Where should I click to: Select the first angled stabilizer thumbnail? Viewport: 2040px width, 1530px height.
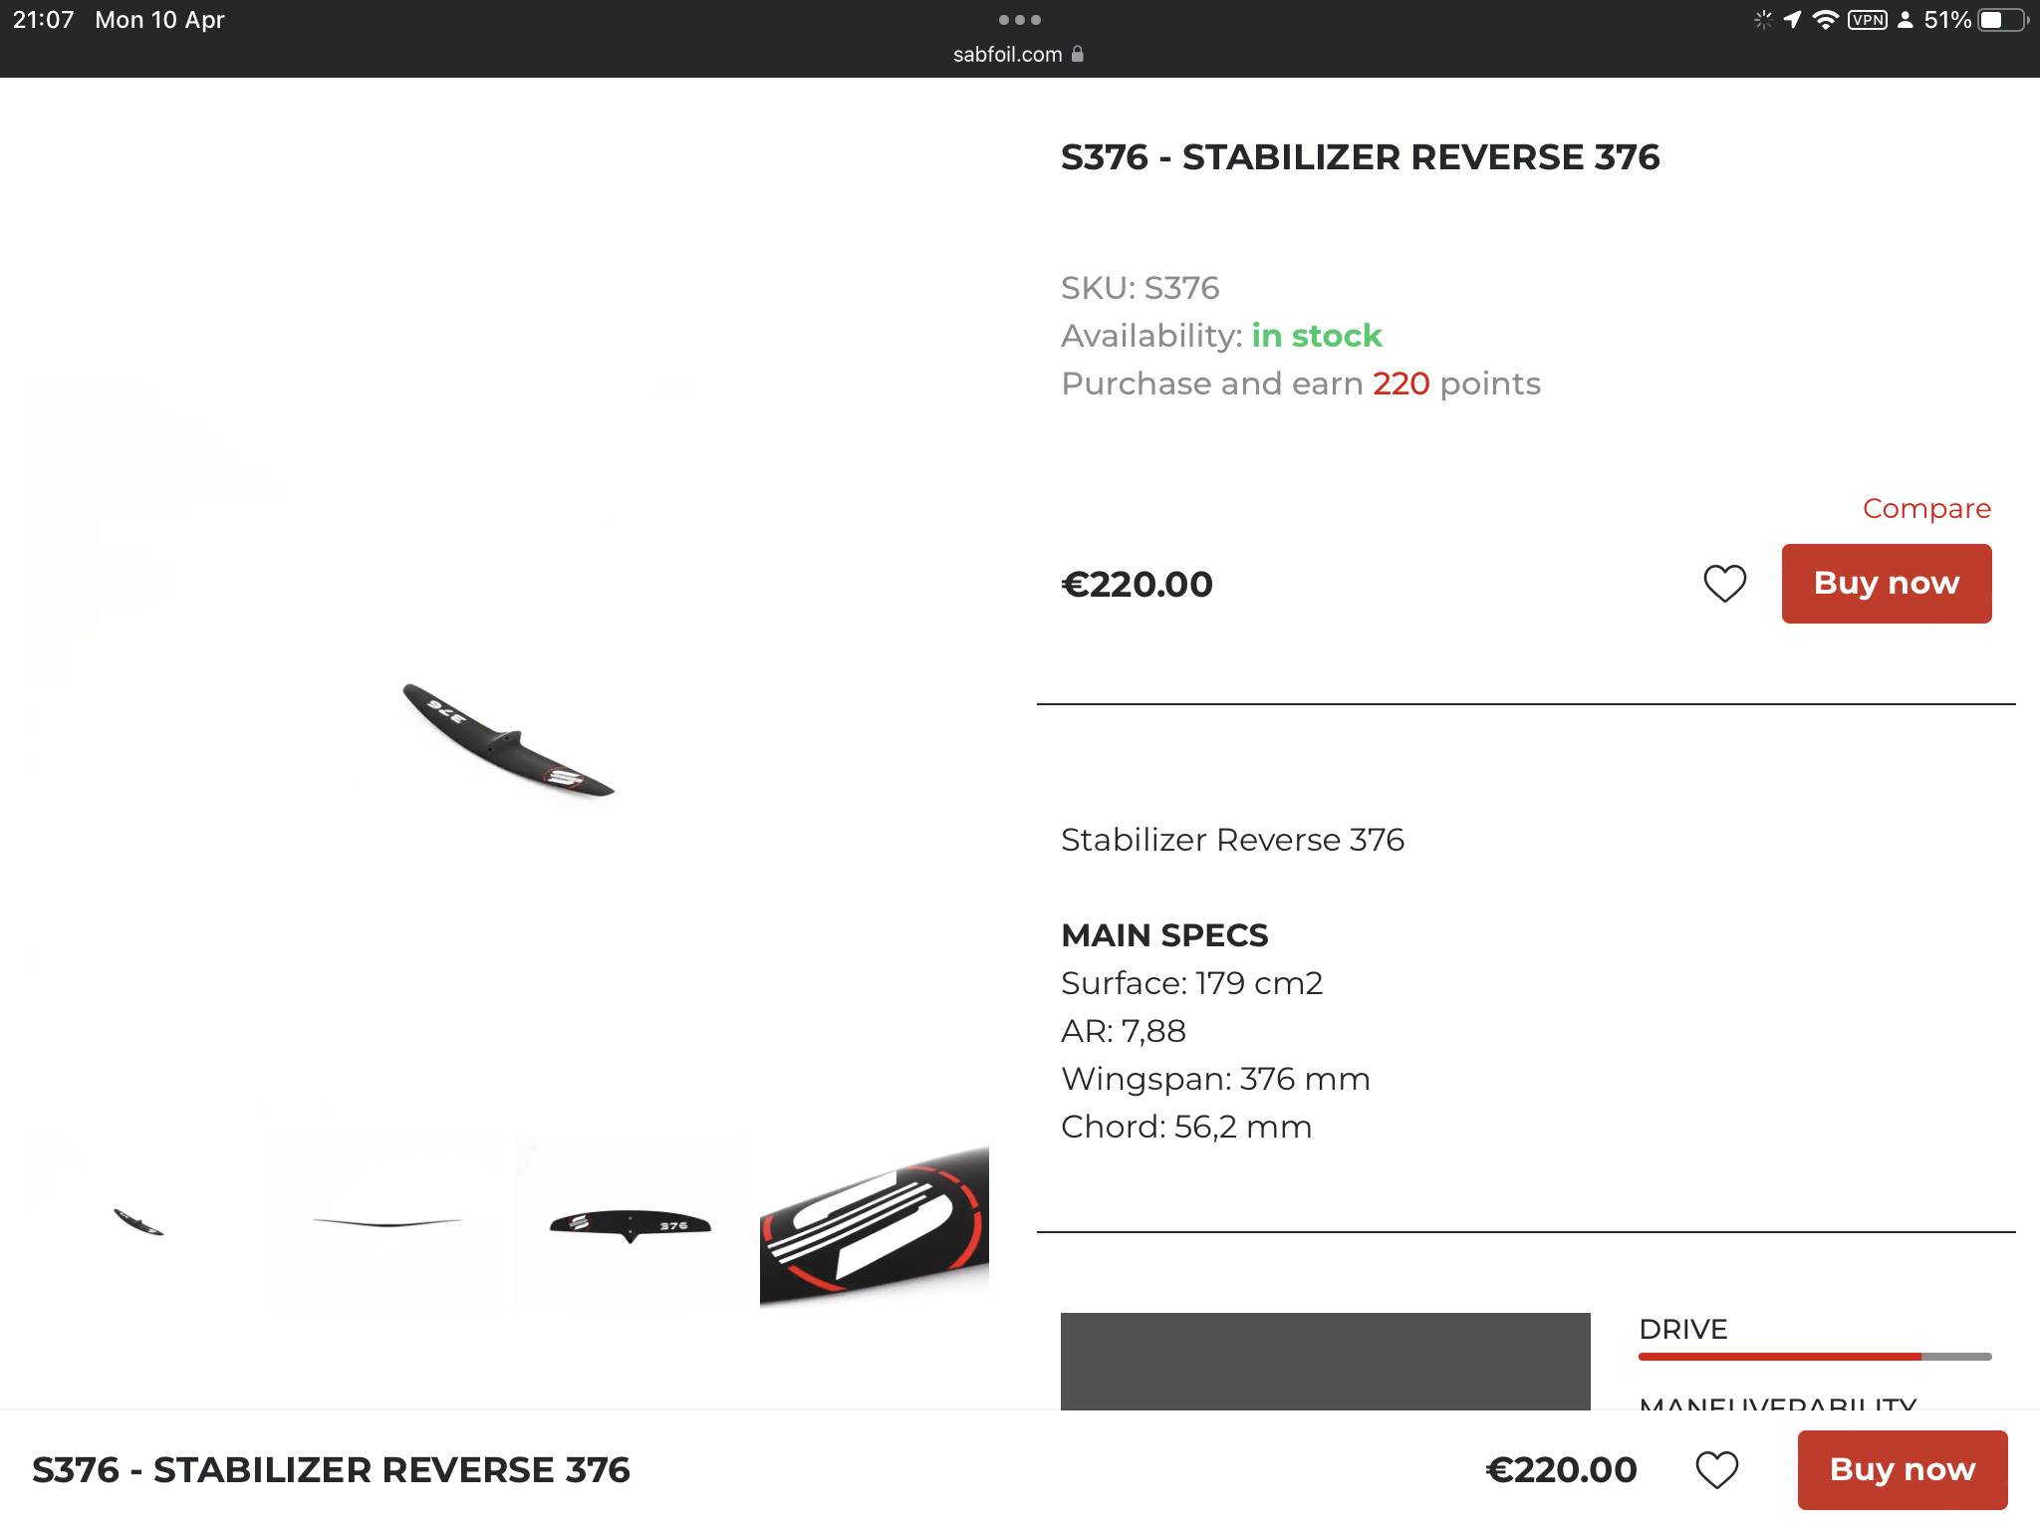click(x=138, y=1222)
